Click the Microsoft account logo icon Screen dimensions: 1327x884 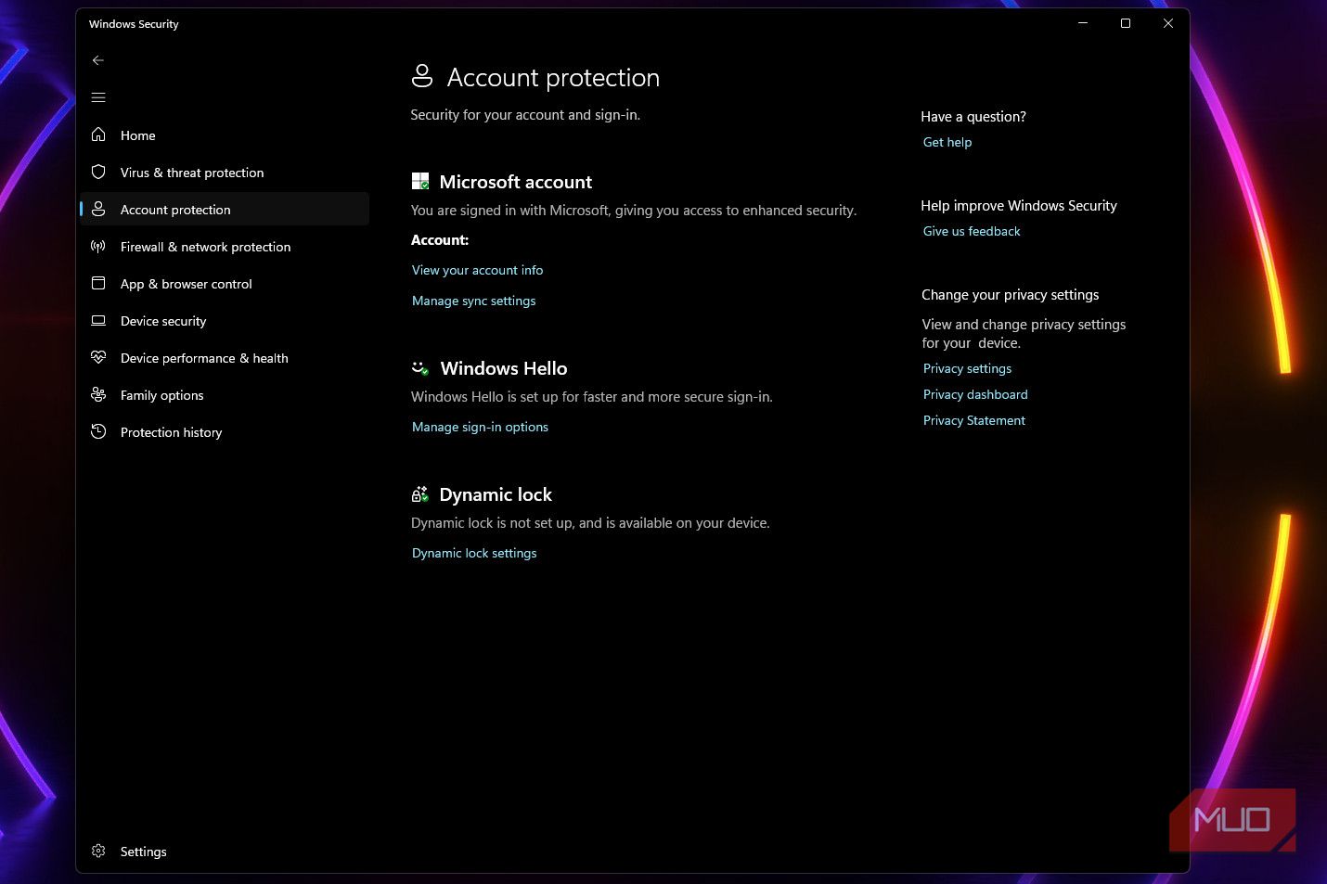click(420, 182)
